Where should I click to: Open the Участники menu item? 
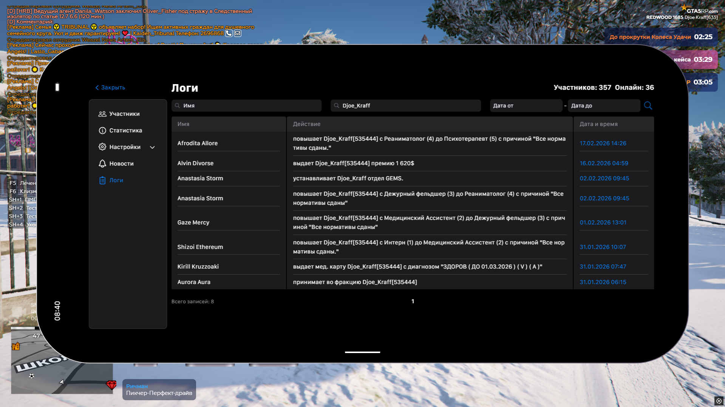(x=124, y=114)
